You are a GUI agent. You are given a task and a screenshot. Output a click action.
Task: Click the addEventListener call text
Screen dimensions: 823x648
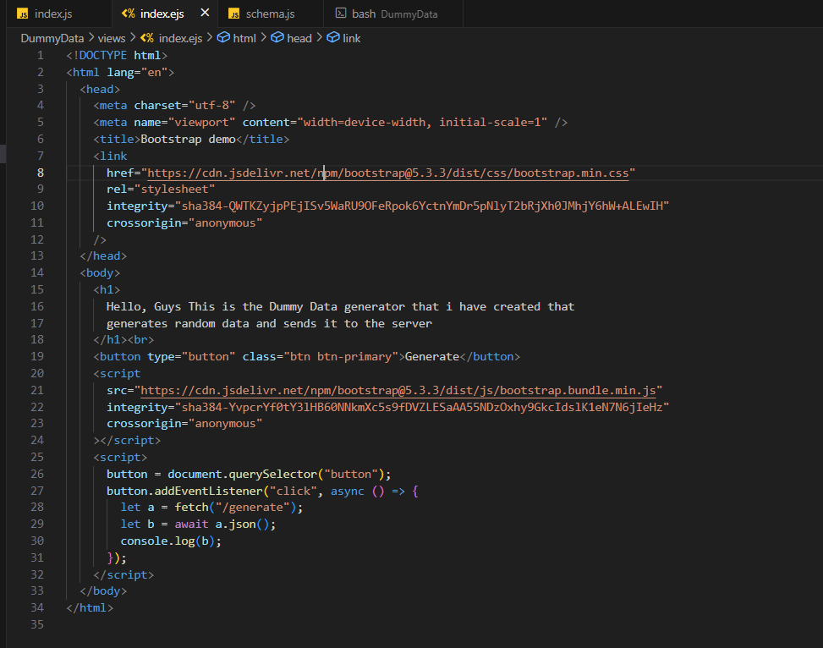(x=208, y=491)
